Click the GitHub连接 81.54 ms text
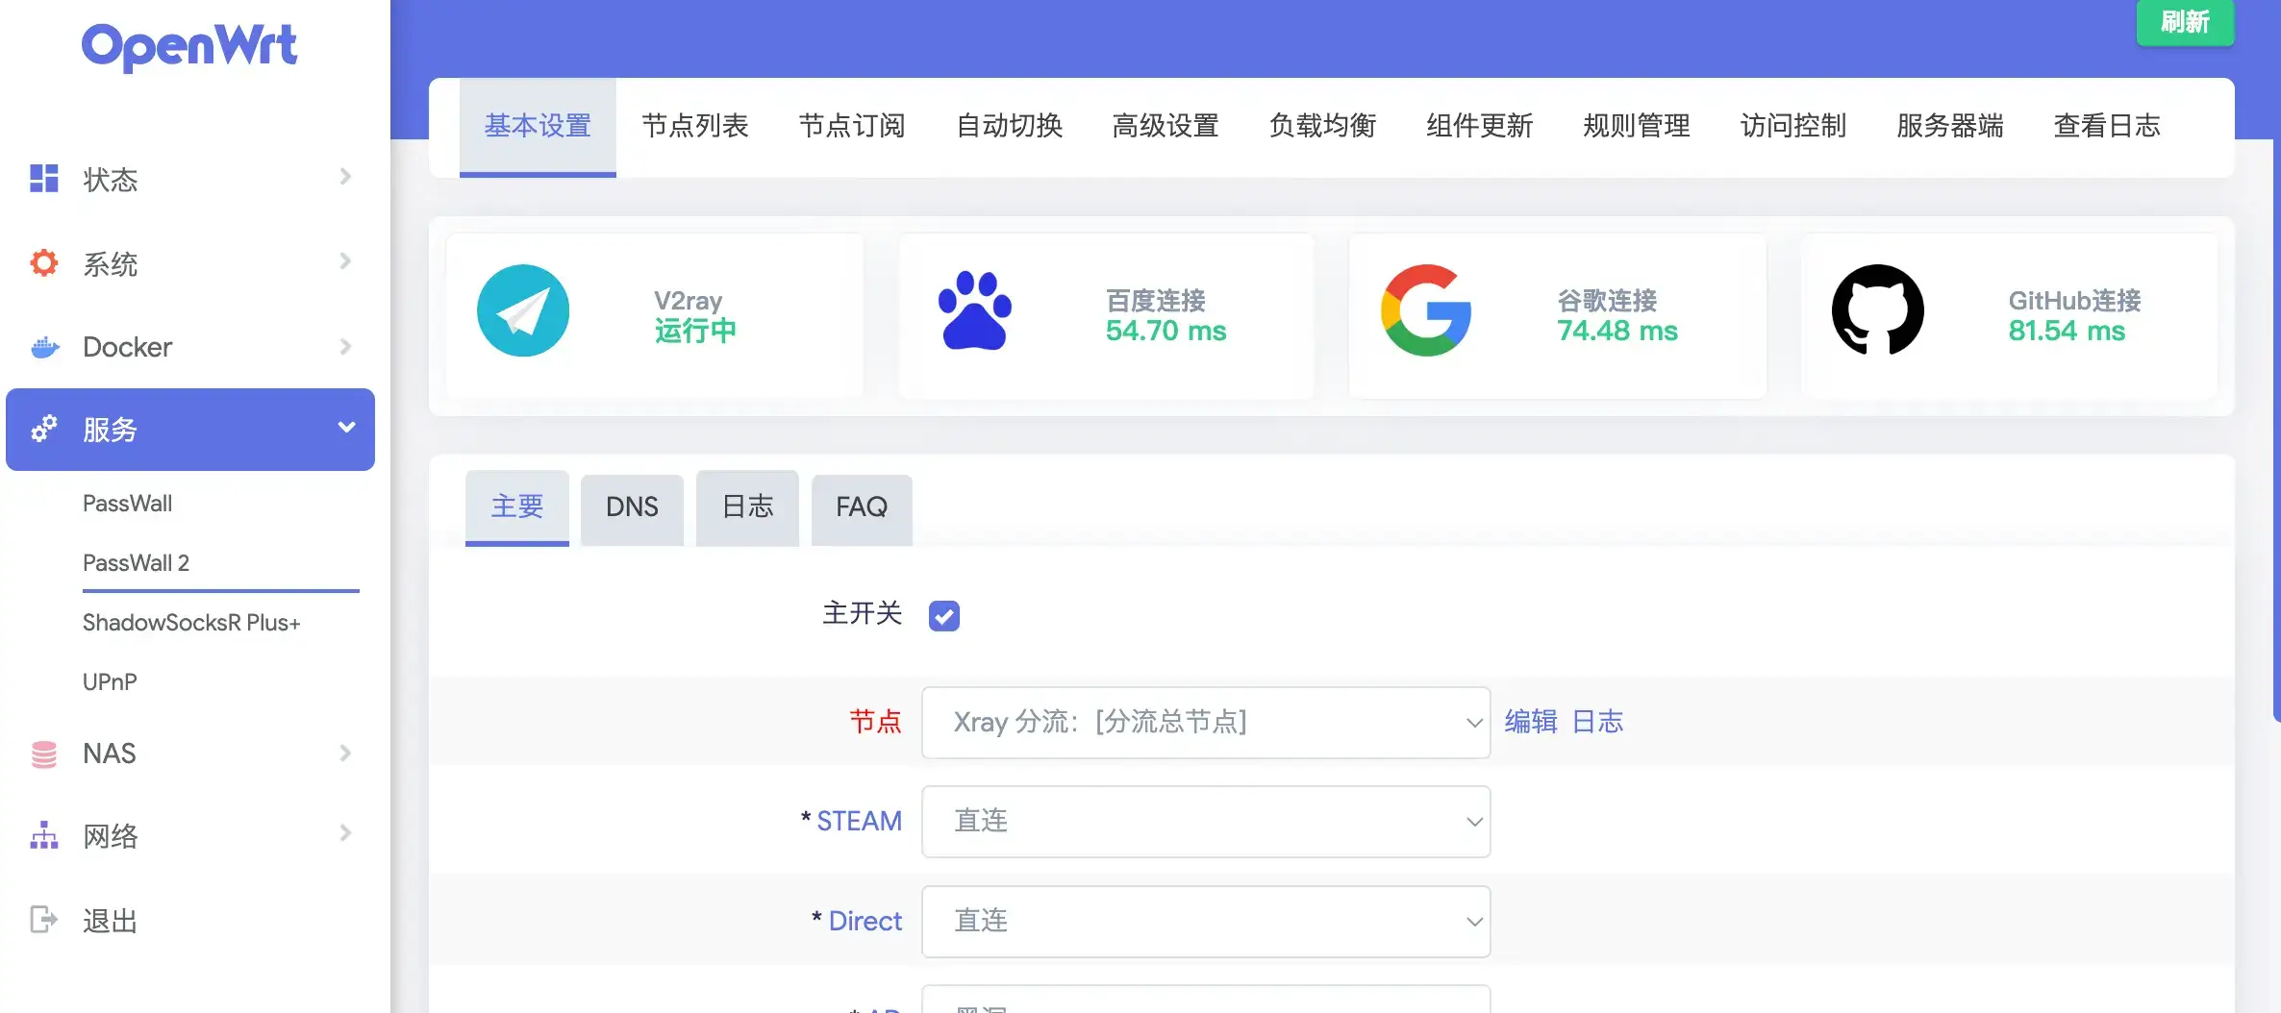The height and width of the screenshot is (1013, 2281). [x=2074, y=316]
